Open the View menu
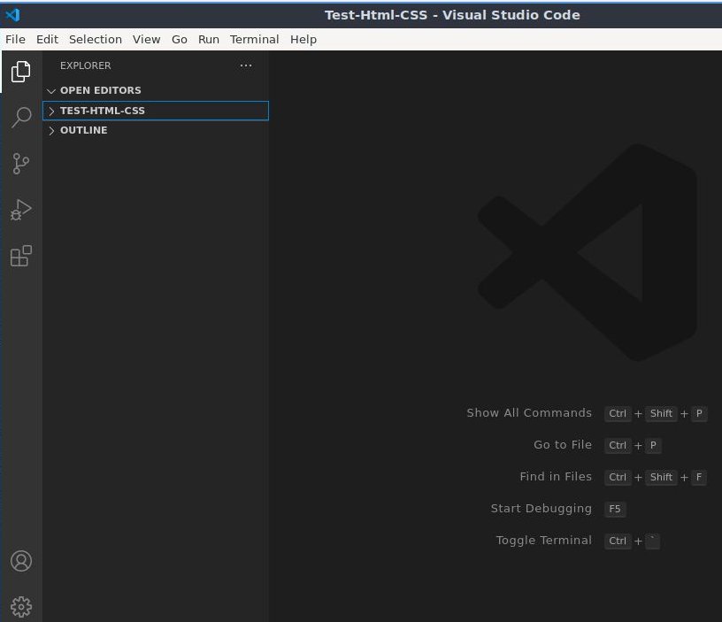The width and height of the screenshot is (722, 622). (146, 40)
